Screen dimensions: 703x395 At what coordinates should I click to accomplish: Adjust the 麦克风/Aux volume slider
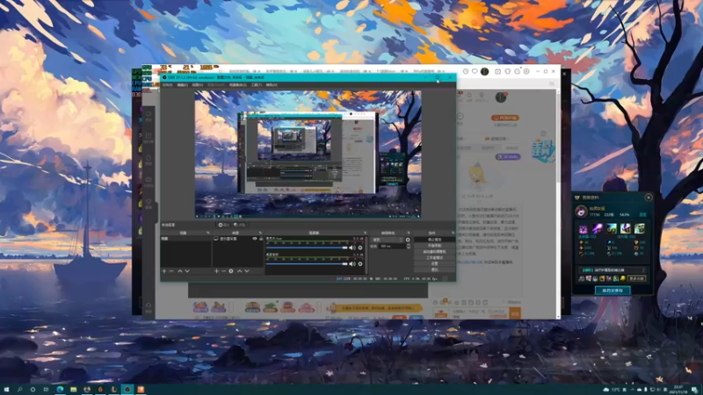coord(307,248)
